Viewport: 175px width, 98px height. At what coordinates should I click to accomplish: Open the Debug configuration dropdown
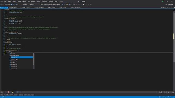point(25,4)
